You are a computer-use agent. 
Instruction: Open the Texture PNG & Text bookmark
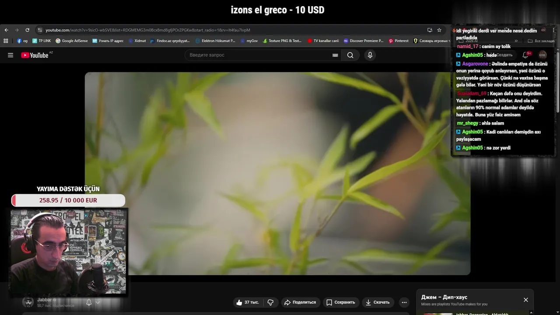tap(282, 41)
